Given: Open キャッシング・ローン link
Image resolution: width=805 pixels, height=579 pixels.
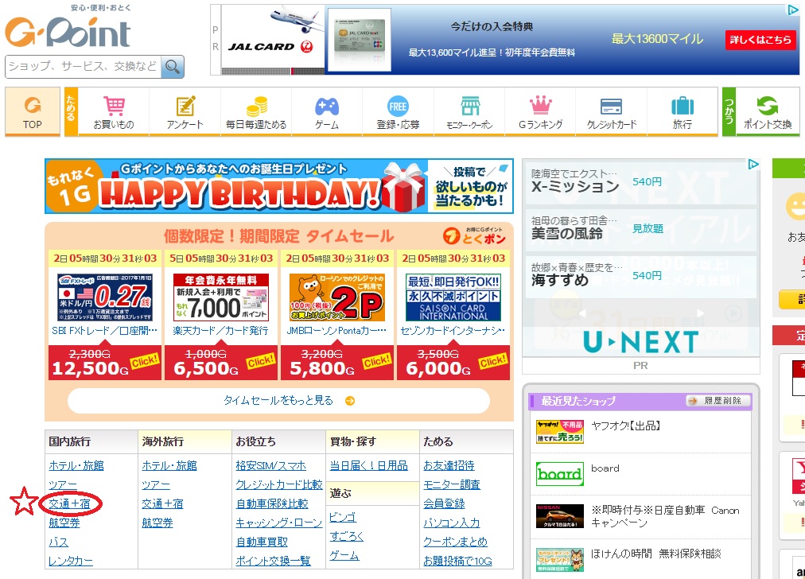Looking at the screenshot, I should [278, 523].
